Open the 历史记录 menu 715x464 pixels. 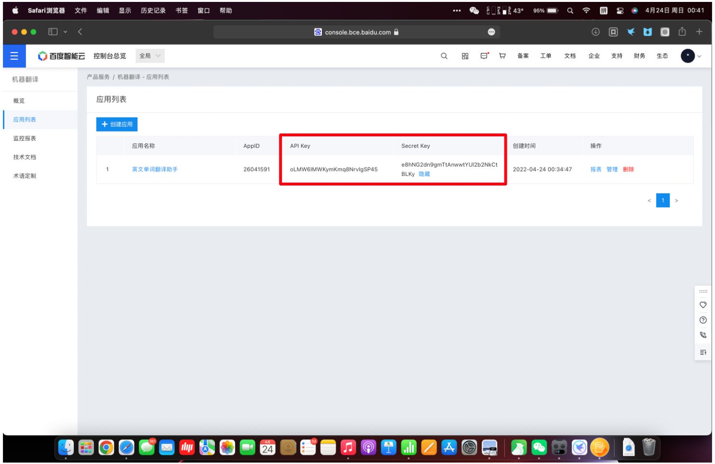(x=153, y=11)
